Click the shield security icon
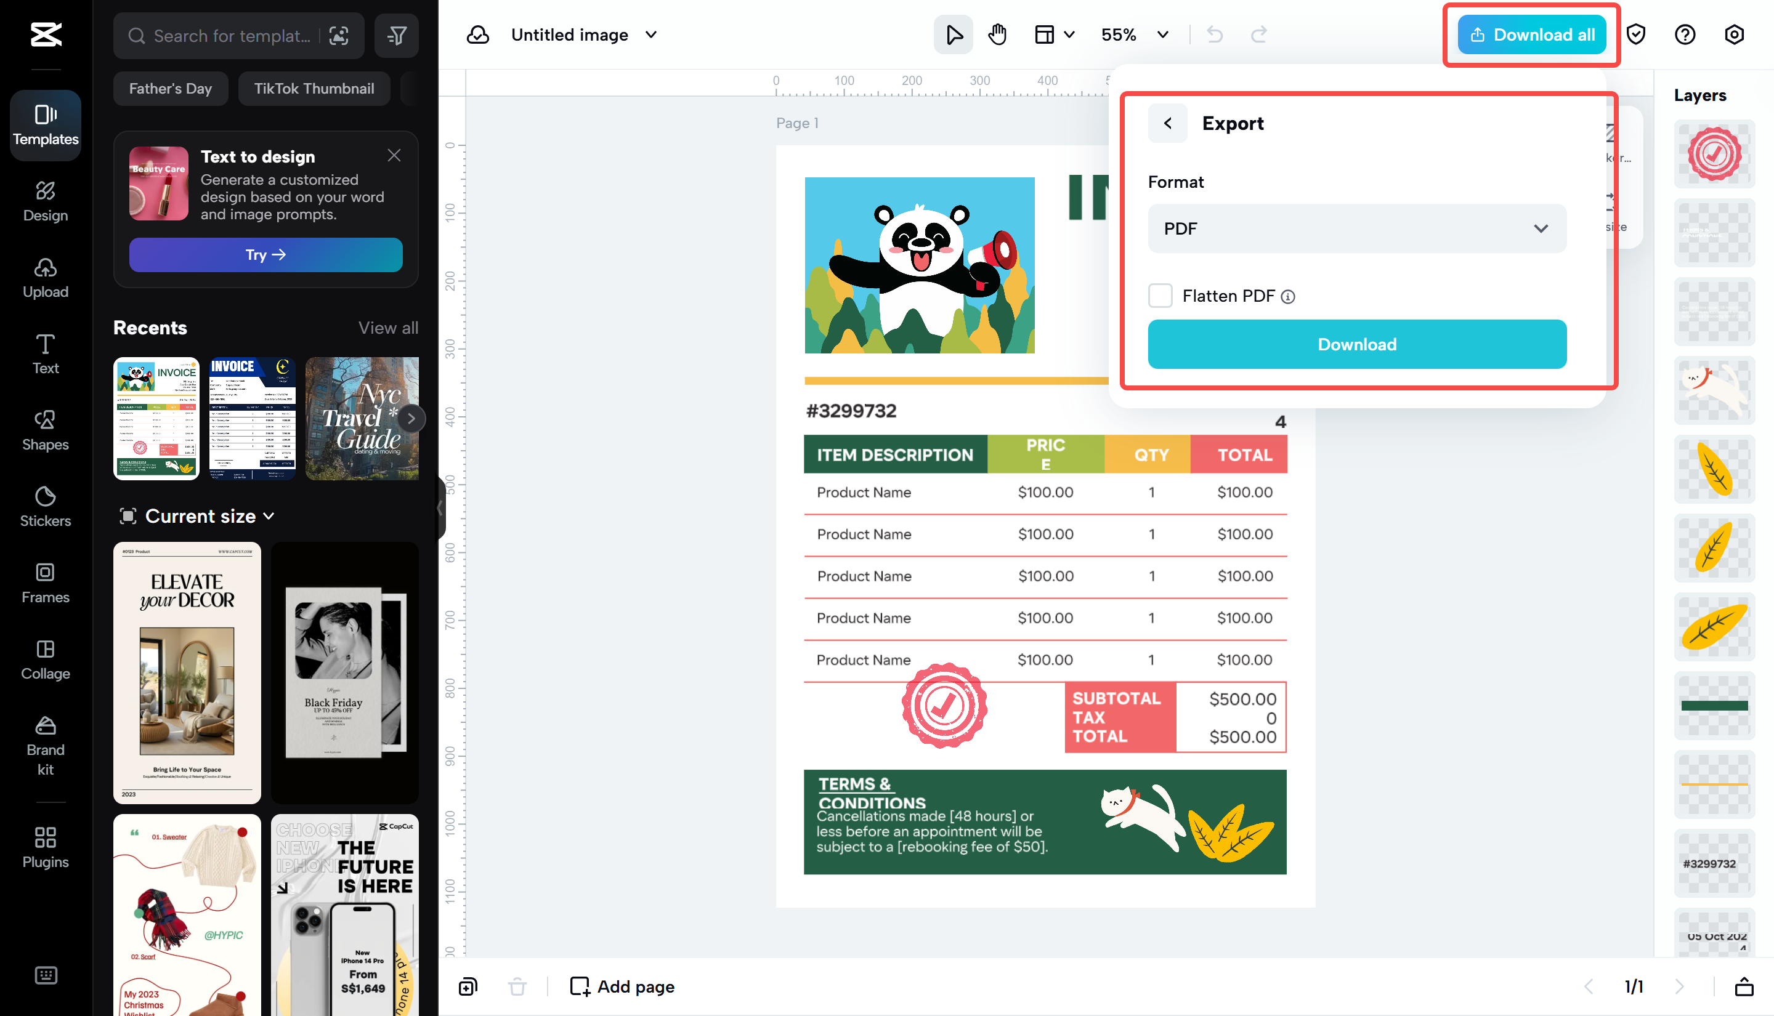Viewport: 1774px width, 1016px height. click(1636, 34)
